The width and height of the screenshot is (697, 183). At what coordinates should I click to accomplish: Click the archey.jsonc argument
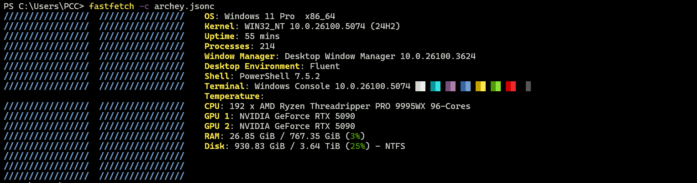tap(184, 6)
